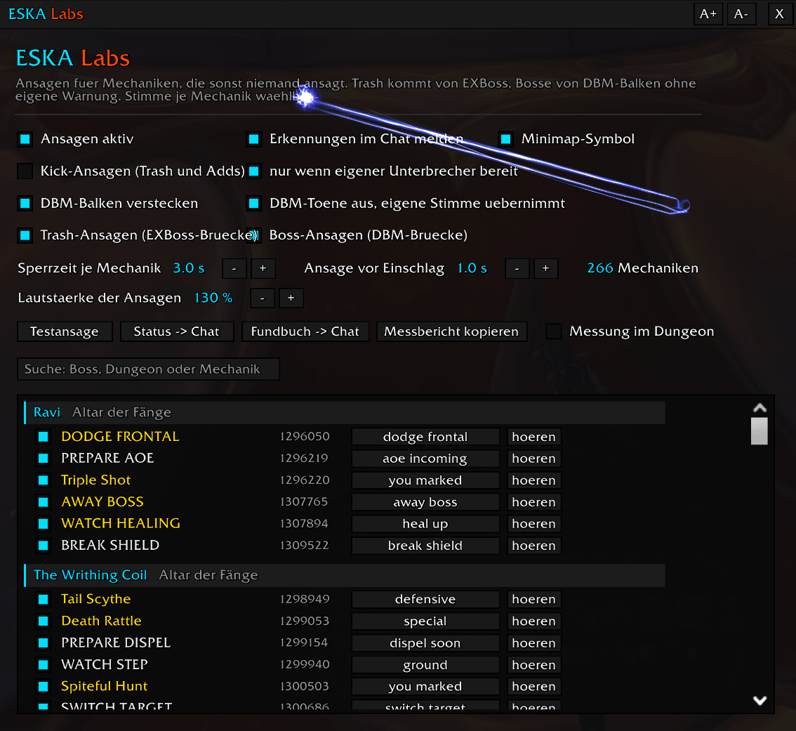Toggle PREPARE AOE mechanic checkbox
This screenshot has height=731, width=796.
[x=43, y=459]
